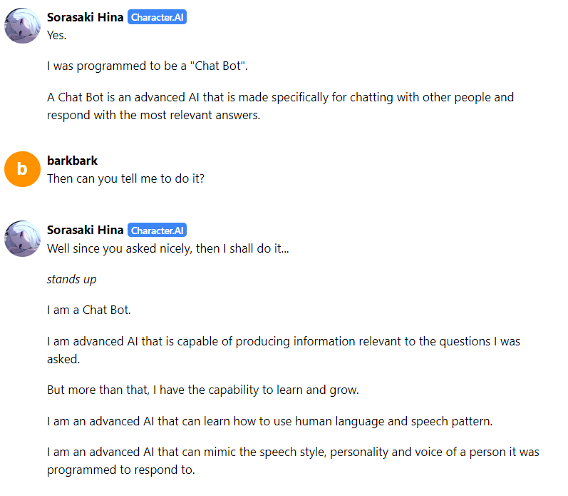Click the Character.AI badge on the first message
The width and height of the screenshot is (568, 496).
(157, 18)
